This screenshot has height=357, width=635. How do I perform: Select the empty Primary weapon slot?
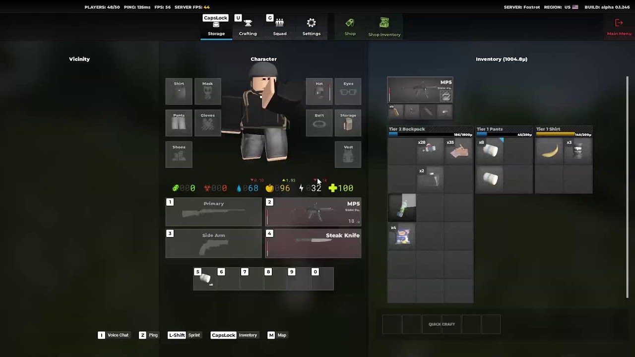(213, 212)
